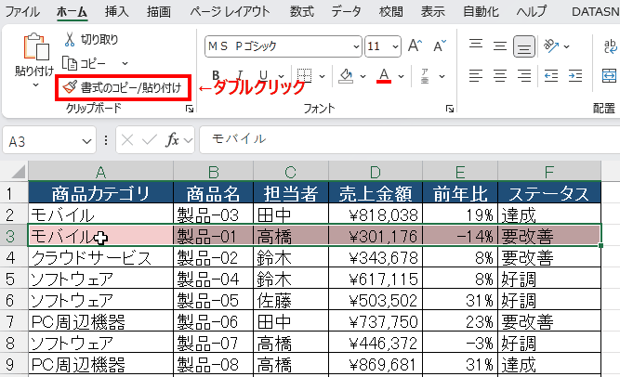Screen dimensions: 620x377
Task: Toggle Bold formatting
Action: [x=216, y=75]
